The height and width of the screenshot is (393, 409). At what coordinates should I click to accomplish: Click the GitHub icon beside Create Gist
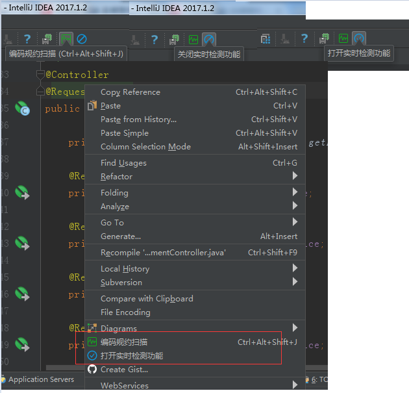click(x=92, y=369)
